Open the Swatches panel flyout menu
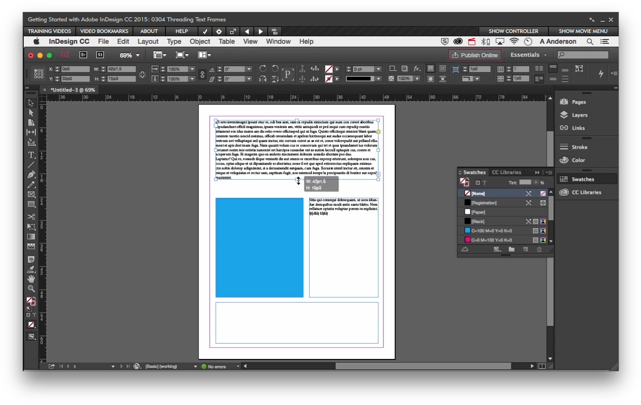Viewport: 641px width, 405px height. click(549, 172)
